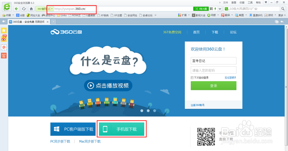
Task: Open the 文件 menu
Action: [226, 3]
